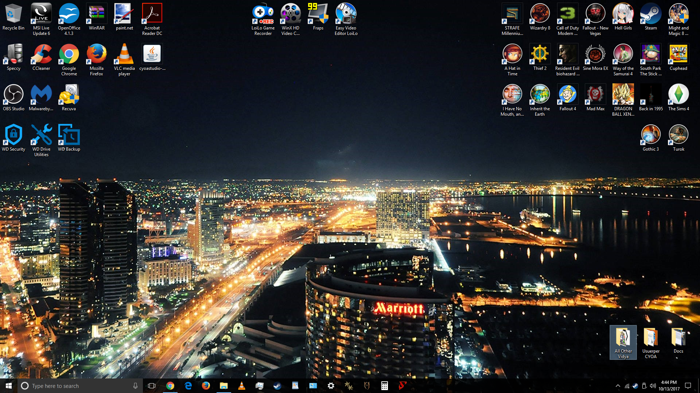Select I Have No Mouth game icon
Image resolution: width=700 pixels, height=393 pixels.
pyautogui.click(x=512, y=100)
